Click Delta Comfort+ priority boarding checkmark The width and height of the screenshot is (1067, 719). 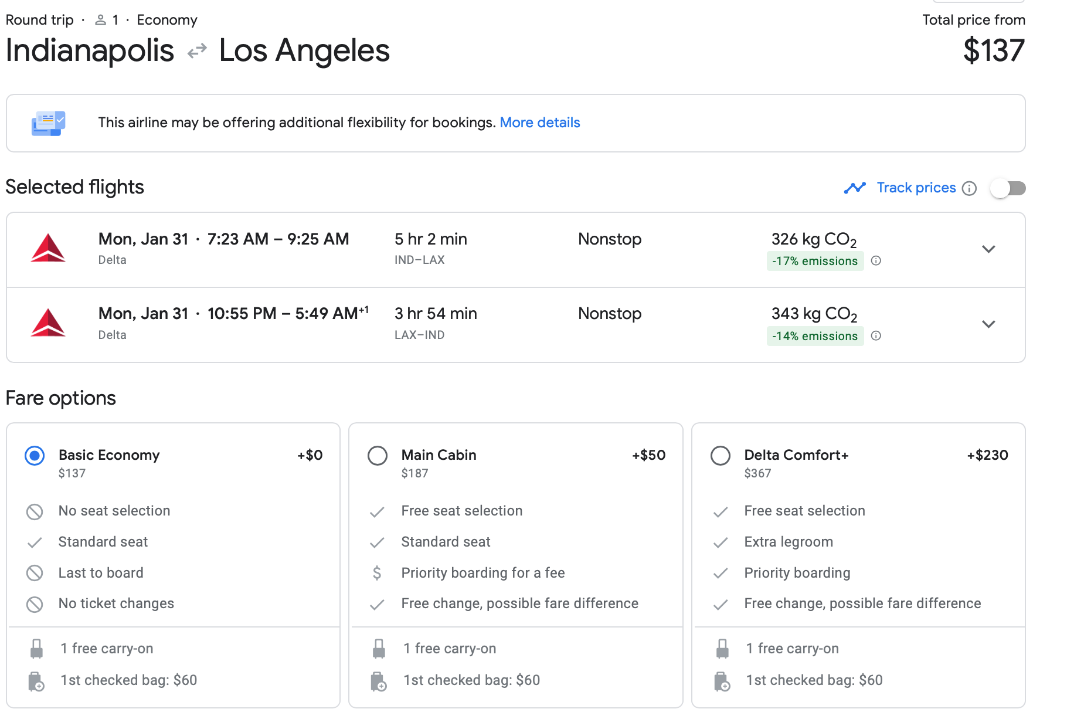[x=721, y=574]
